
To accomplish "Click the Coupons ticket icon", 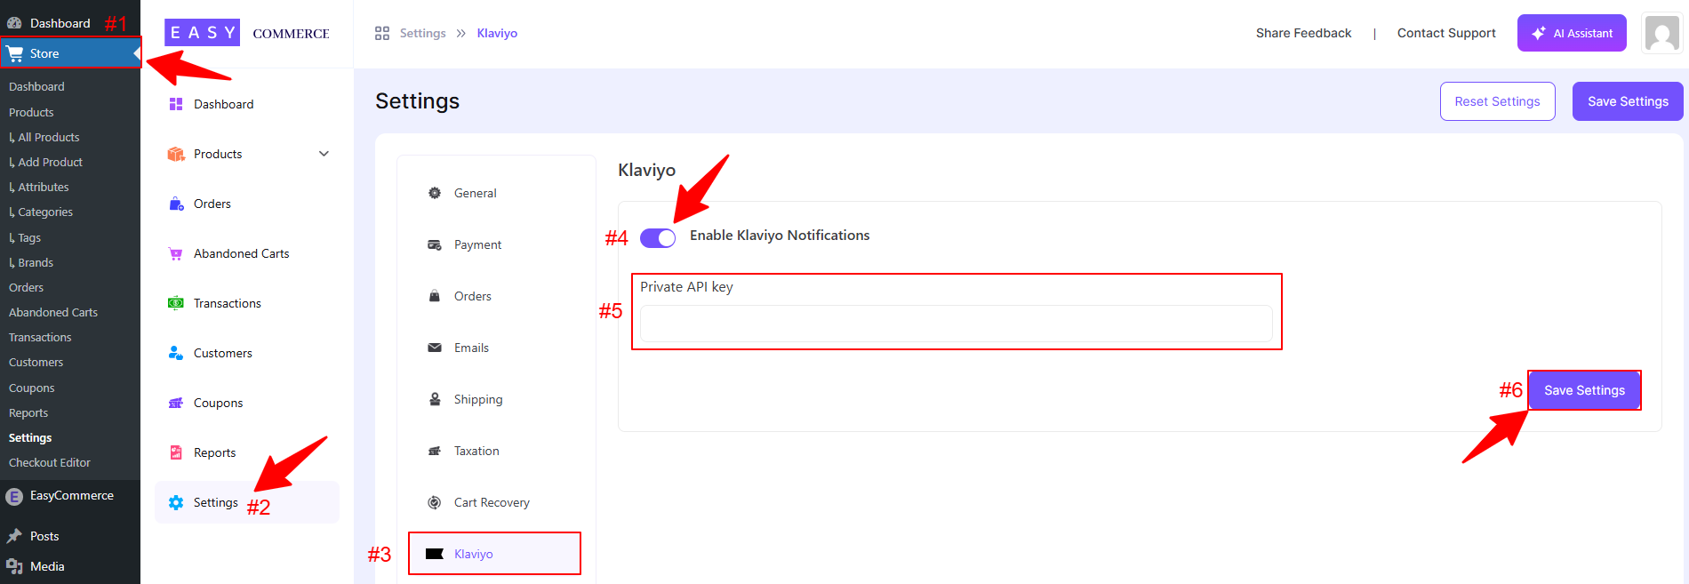I will pos(176,403).
